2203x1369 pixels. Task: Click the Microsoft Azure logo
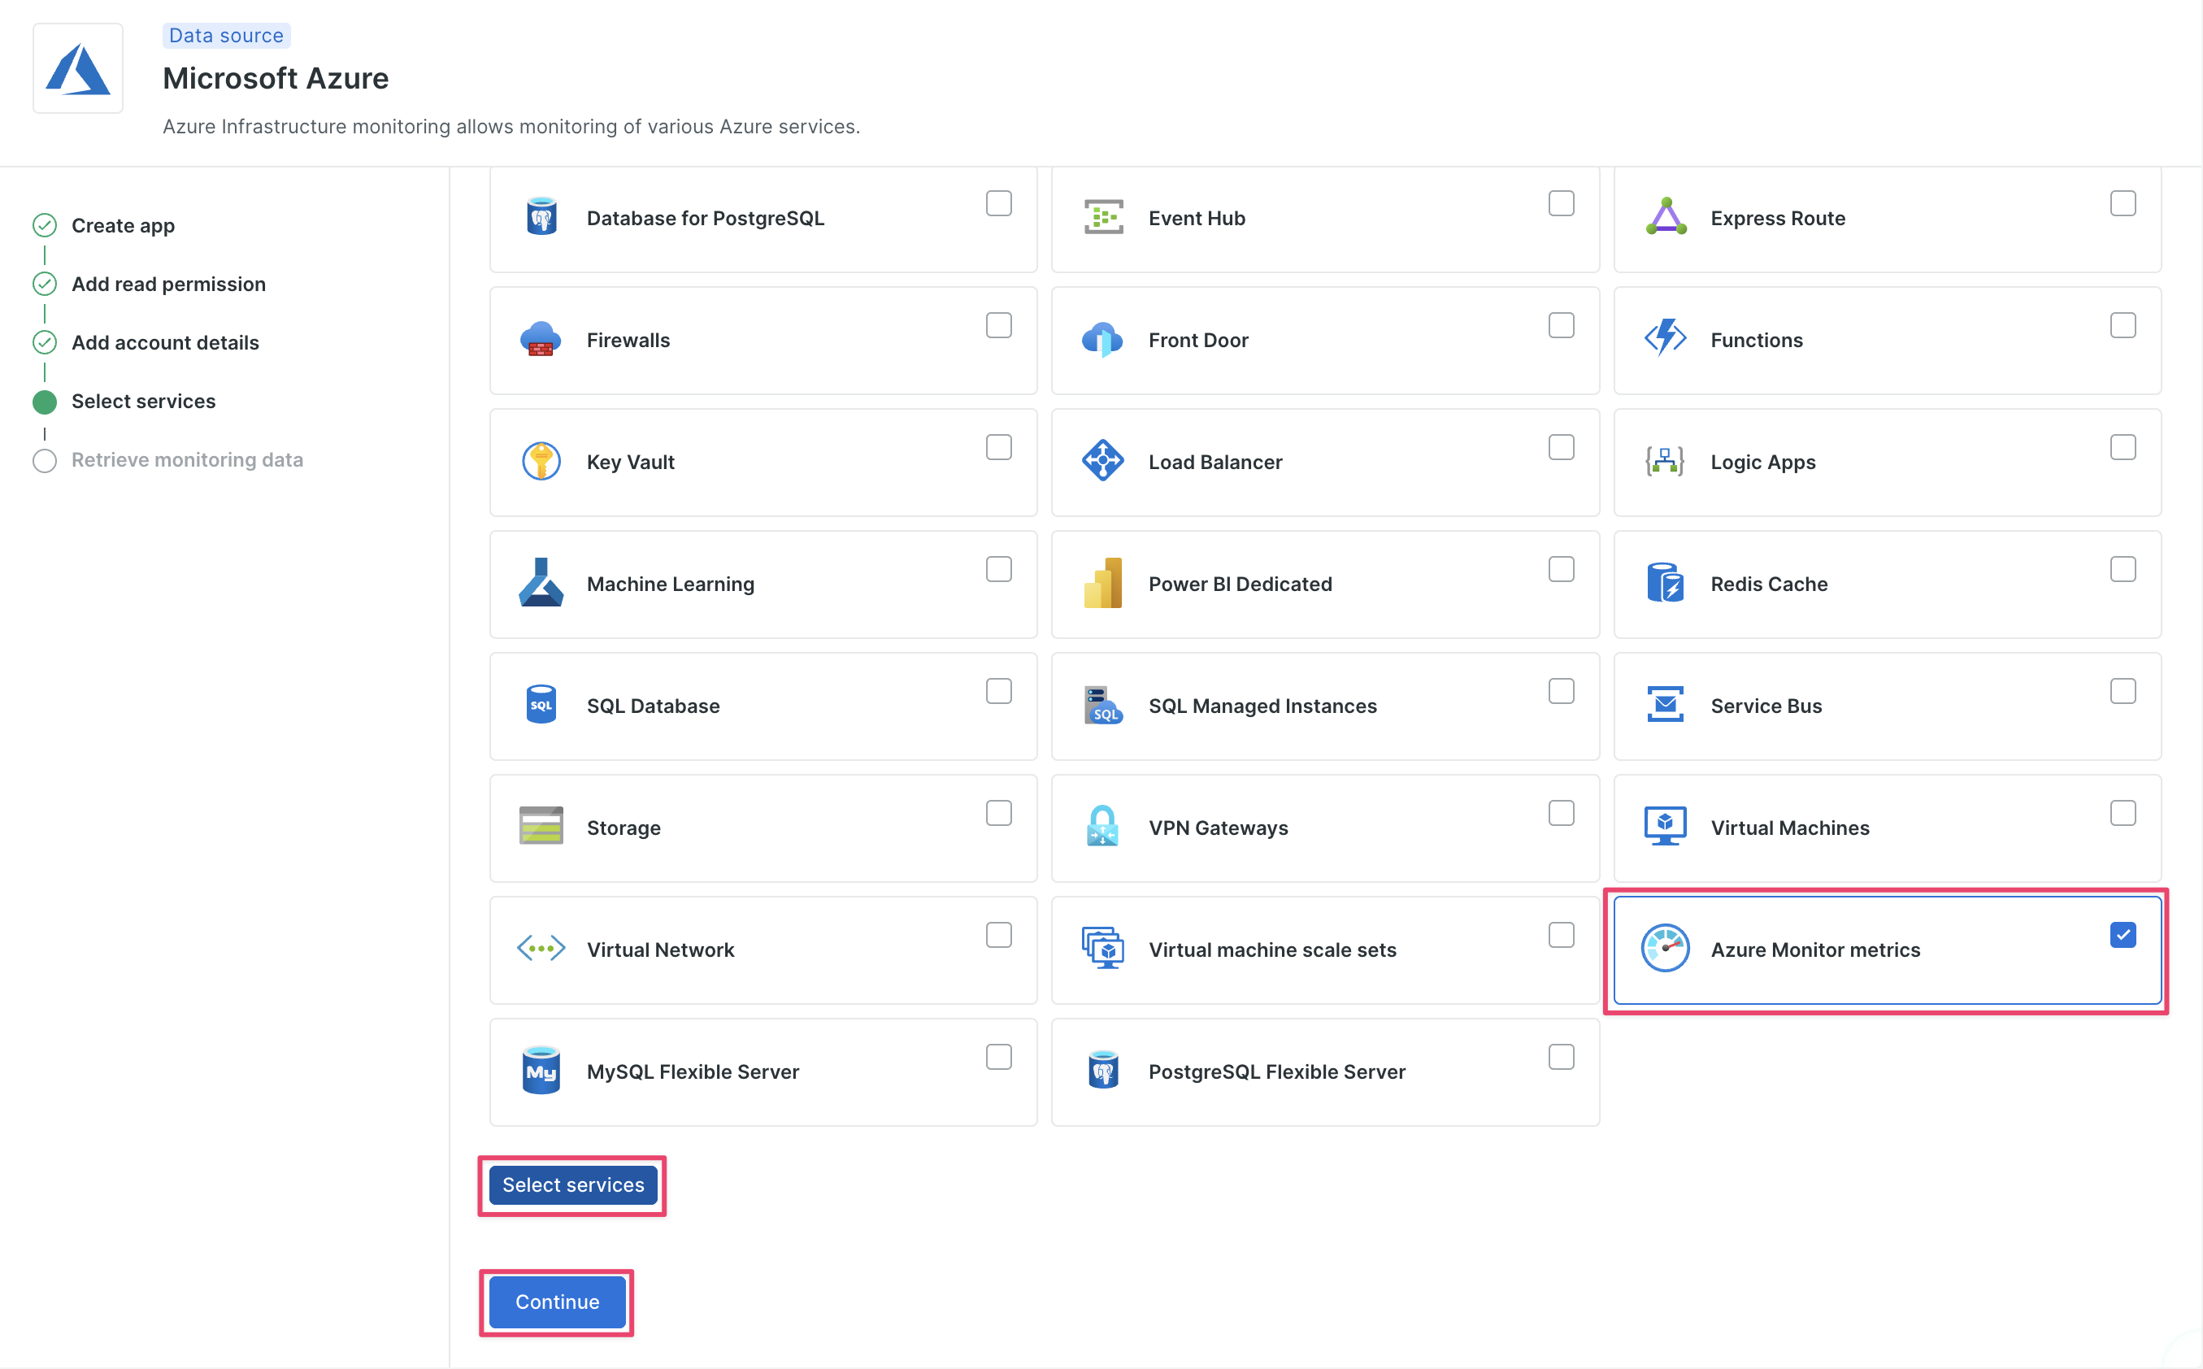[x=78, y=68]
